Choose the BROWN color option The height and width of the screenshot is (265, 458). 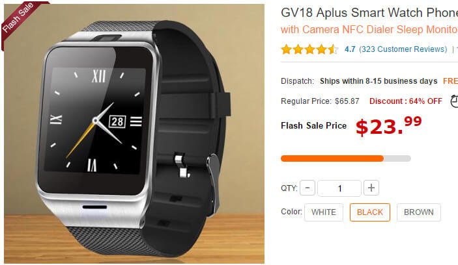[x=418, y=212]
